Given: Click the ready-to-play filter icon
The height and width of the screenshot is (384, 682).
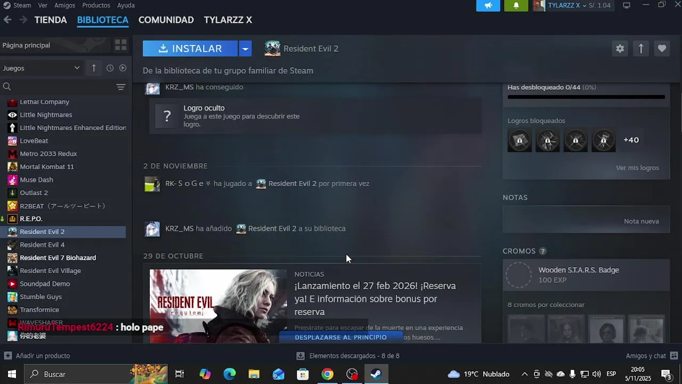Looking at the screenshot, I should pyautogui.click(x=123, y=68).
